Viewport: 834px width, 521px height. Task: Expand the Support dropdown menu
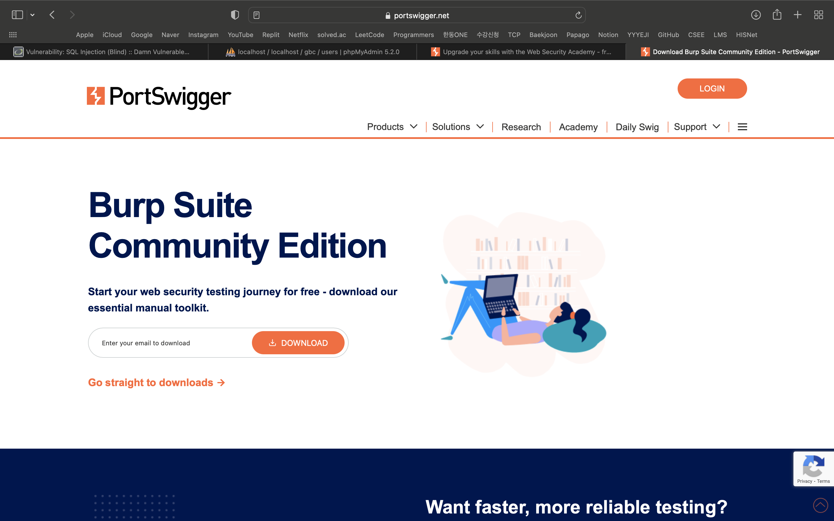(x=696, y=127)
